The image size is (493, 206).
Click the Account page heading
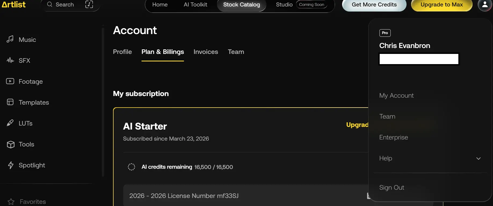(x=135, y=30)
